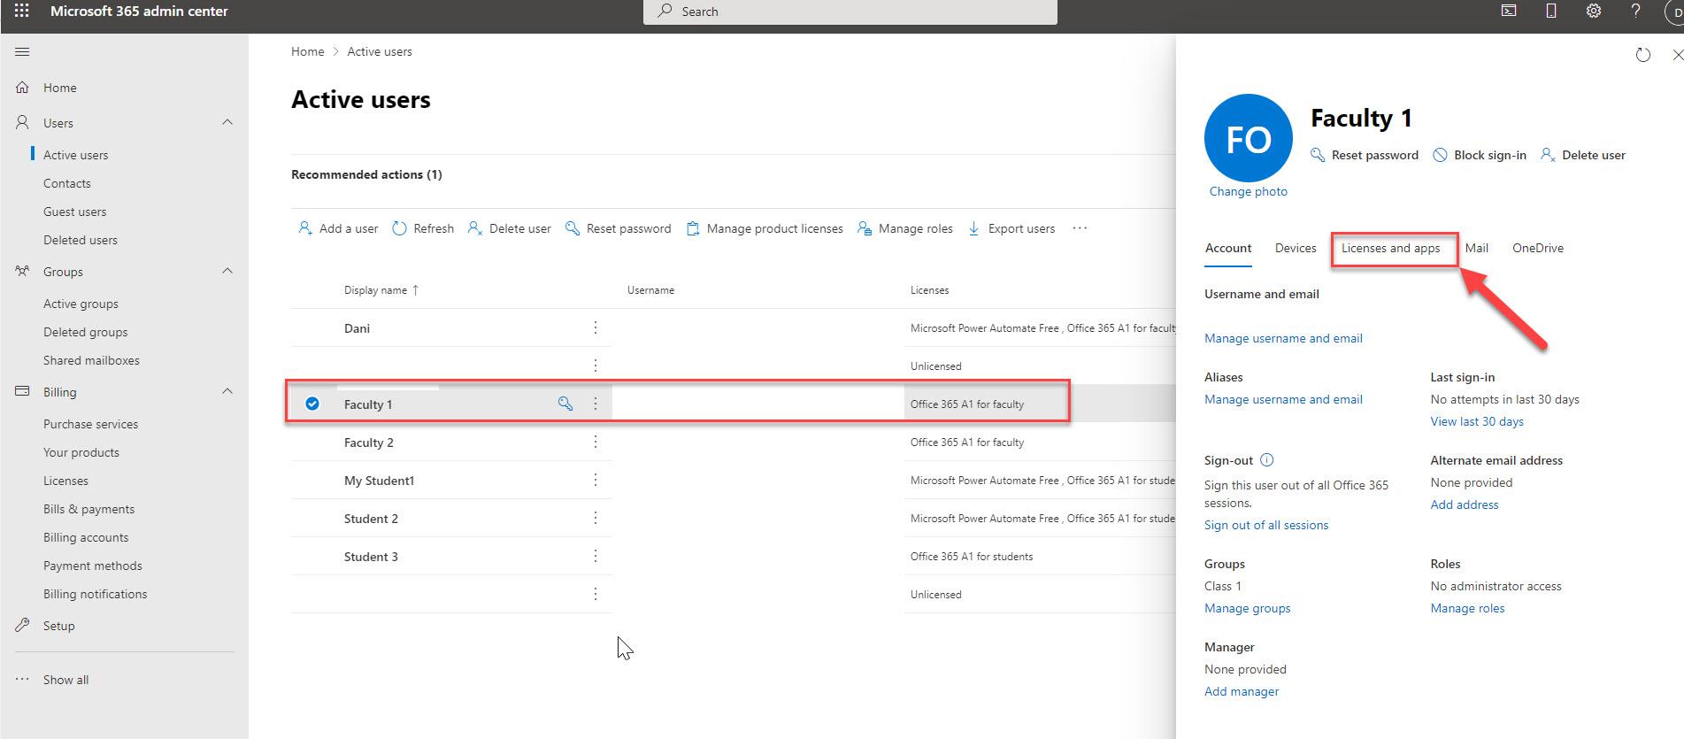This screenshot has width=1684, height=739.
Task: Click Sign-out info icon
Action: click(1266, 460)
